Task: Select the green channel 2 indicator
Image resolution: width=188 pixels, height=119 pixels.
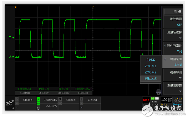Action: click(x=38, y=99)
